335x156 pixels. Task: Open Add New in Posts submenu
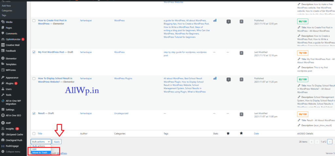[x=6, y=6]
